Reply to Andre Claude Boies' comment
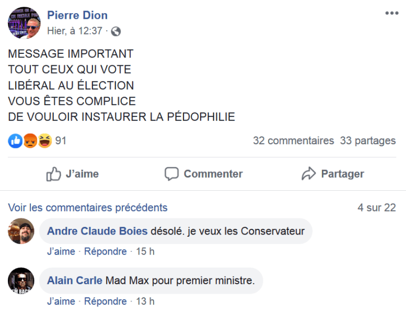Image resolution: width=406 pixels, height=313 pixels. pyautogui.click(x=105, y=251)
